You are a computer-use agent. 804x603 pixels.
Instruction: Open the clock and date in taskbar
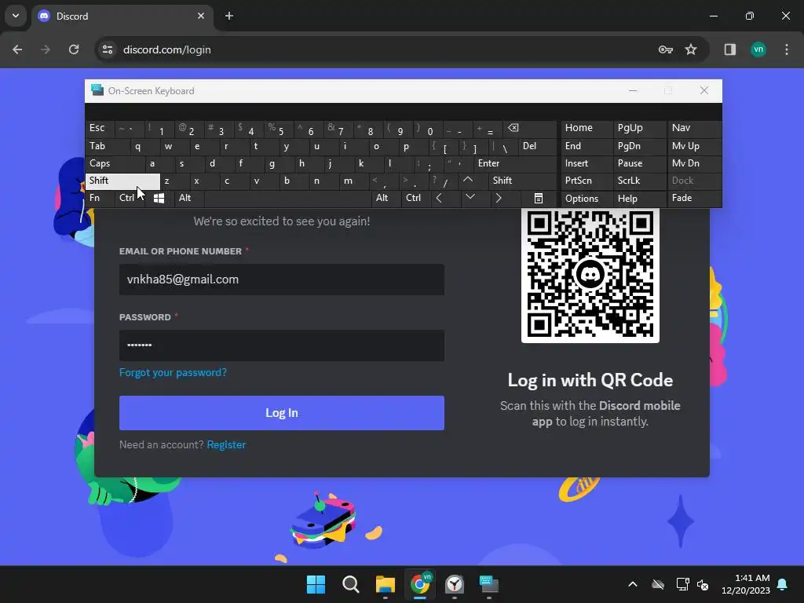coord(746,584)
